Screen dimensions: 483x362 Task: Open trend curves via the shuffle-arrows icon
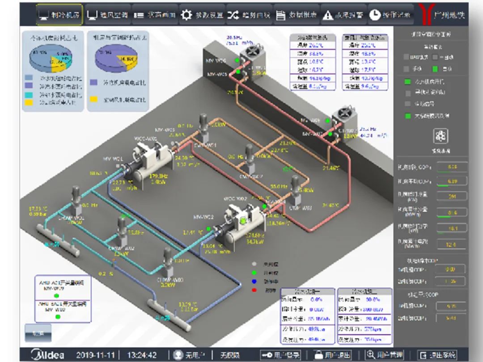(233, 15)
